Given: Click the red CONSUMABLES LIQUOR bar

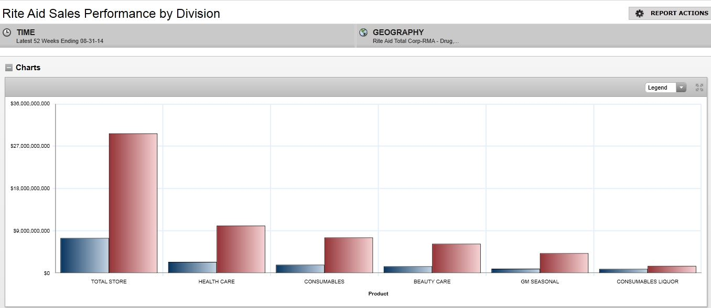Looking at the screenshot, I should pyautogui.click(x=672, y=269).
